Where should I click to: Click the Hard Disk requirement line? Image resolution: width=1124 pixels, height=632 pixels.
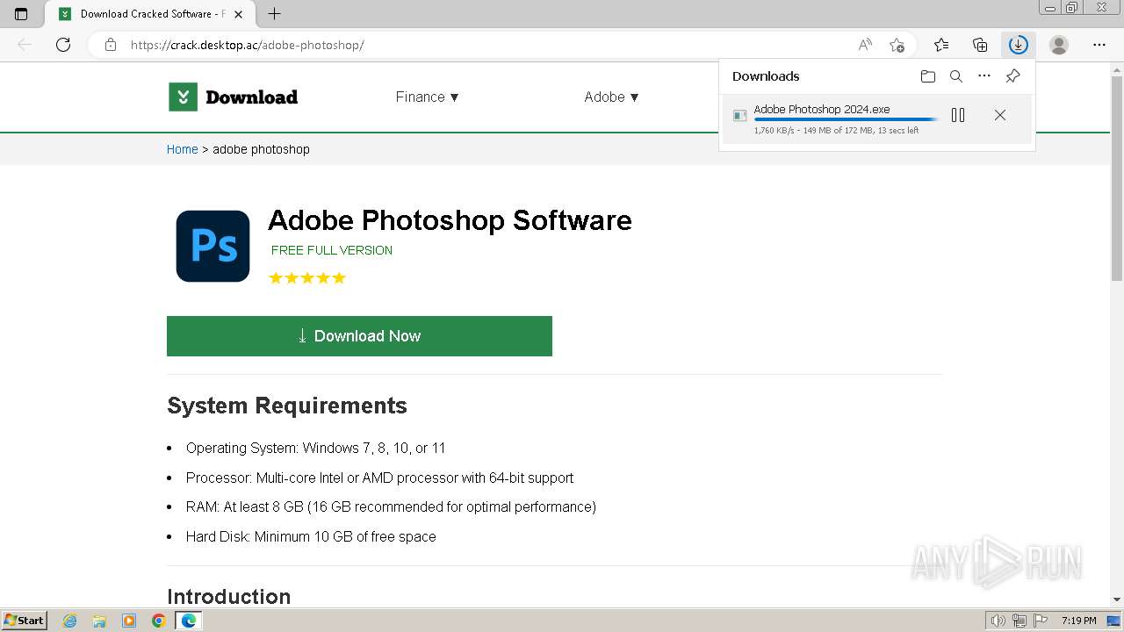tap(311, 536)
